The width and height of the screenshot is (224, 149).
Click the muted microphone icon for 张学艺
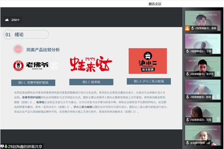pos(187,74)
